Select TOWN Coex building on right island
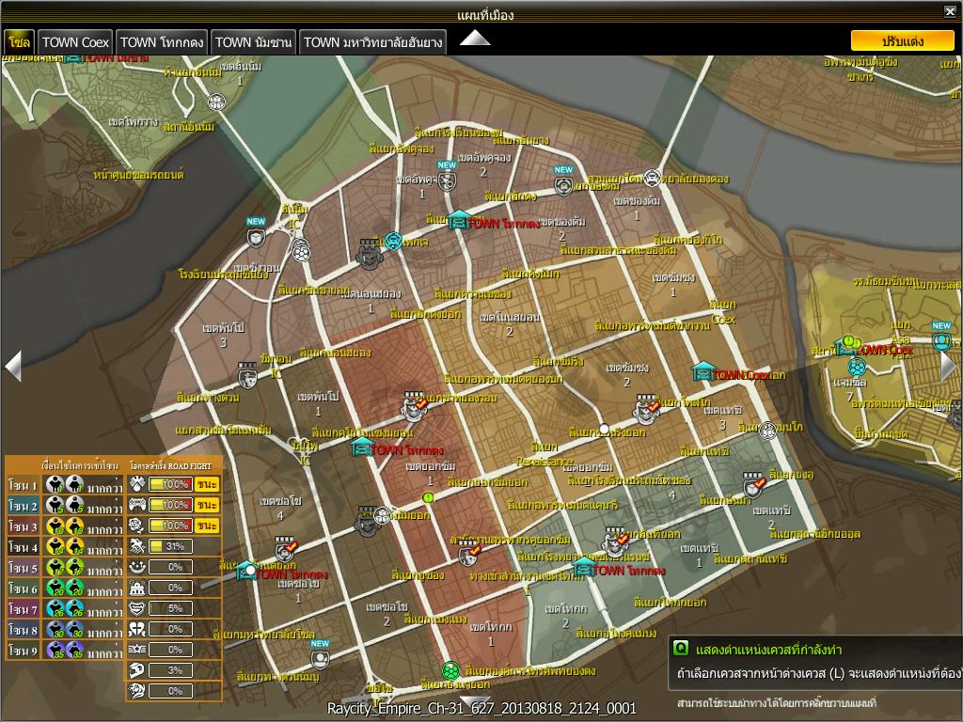 [845, 346]
